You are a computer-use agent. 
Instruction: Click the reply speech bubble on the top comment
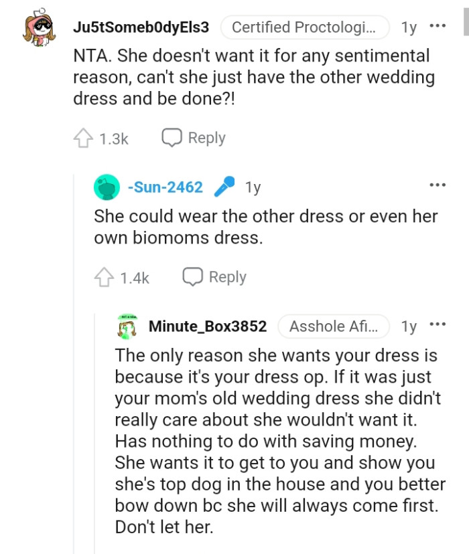173,138
